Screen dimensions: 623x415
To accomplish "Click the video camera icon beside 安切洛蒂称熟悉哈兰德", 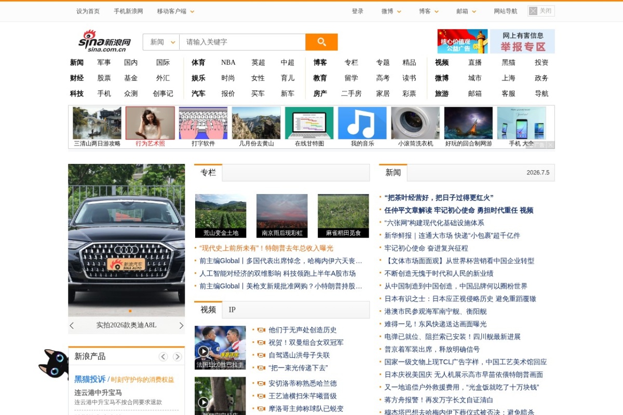I will (x=261, y=383).
